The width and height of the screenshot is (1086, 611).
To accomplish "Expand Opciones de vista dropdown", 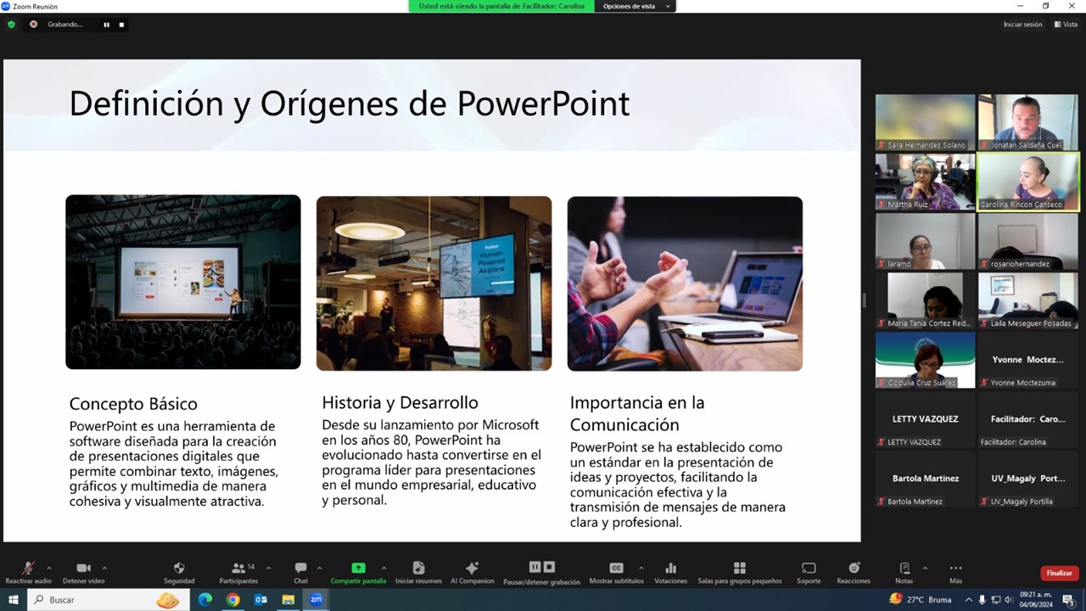I will tap(636, 6).
